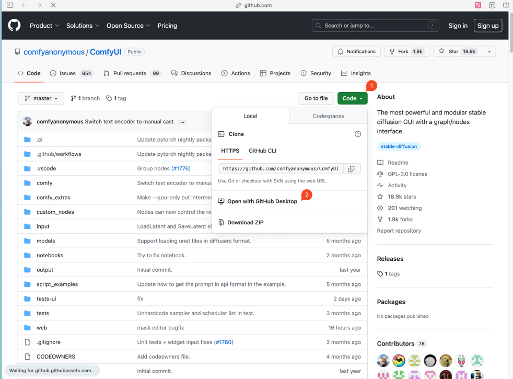Open the script_examples folder

tap(57, 284)
